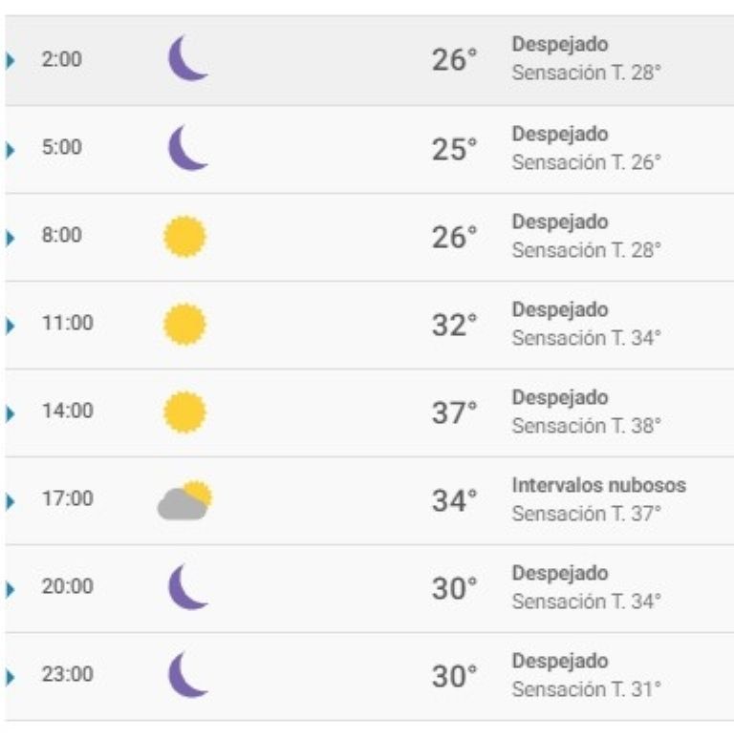Open details for the 20:00 arrow
This screenshot has height=739, width=734.
(x=11, y=589)
